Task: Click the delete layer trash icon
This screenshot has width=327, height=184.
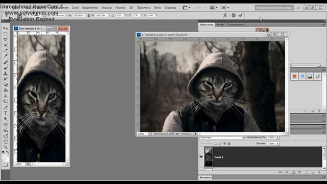Action: coord(319,172)
